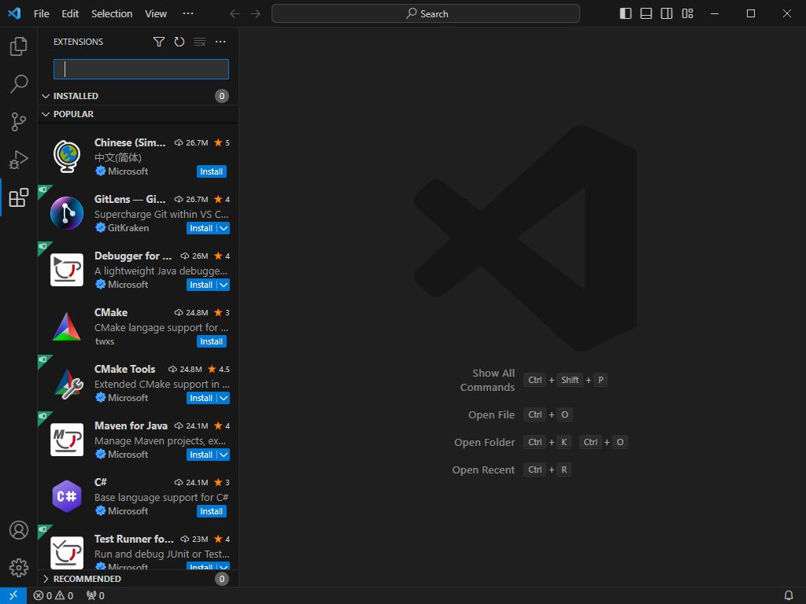Click the title bar Search command center

426,13
